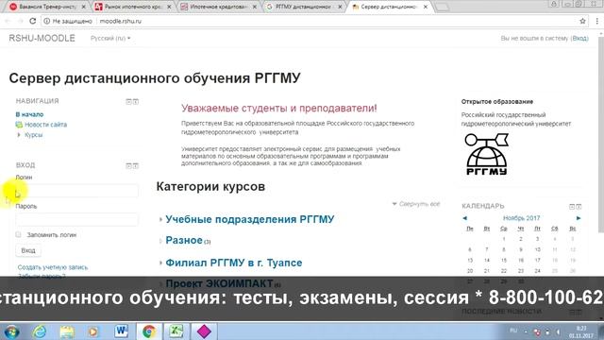Open File Explorer from the taskbar
Image resolution: width=604 pixels, height=340 pixels.
pyautogui.click(x=67, y=331)
